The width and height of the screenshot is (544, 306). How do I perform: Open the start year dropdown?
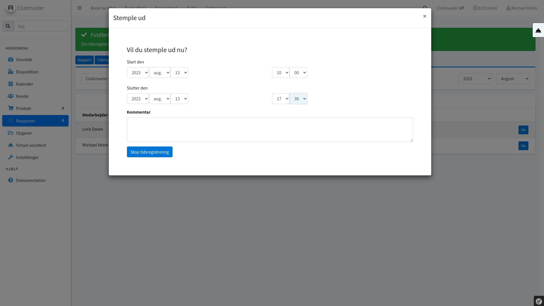138,73
